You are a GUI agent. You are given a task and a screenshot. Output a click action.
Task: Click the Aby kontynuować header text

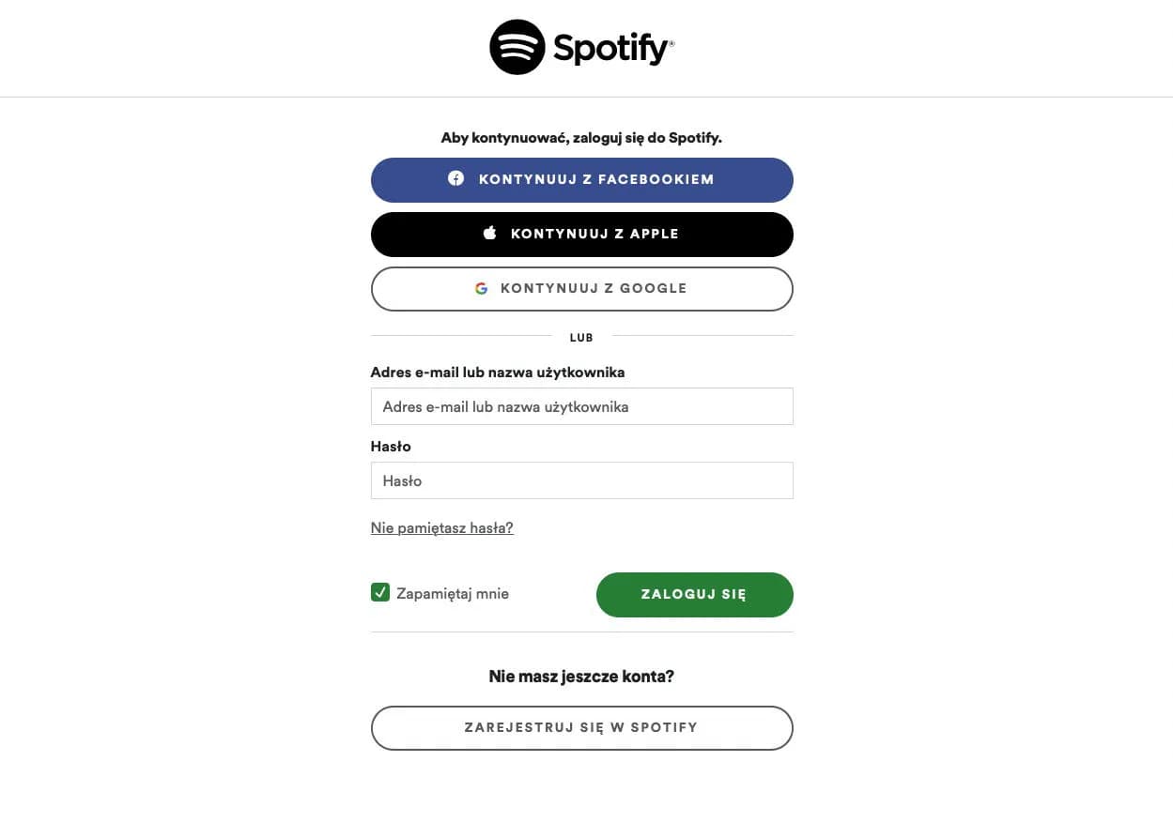[x=580, y=137]
